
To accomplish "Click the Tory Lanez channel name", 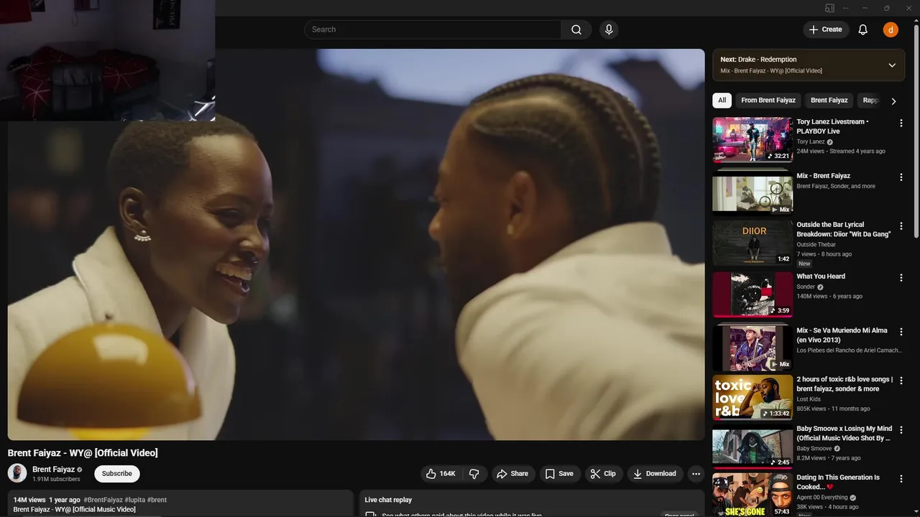I will point(811,142).
